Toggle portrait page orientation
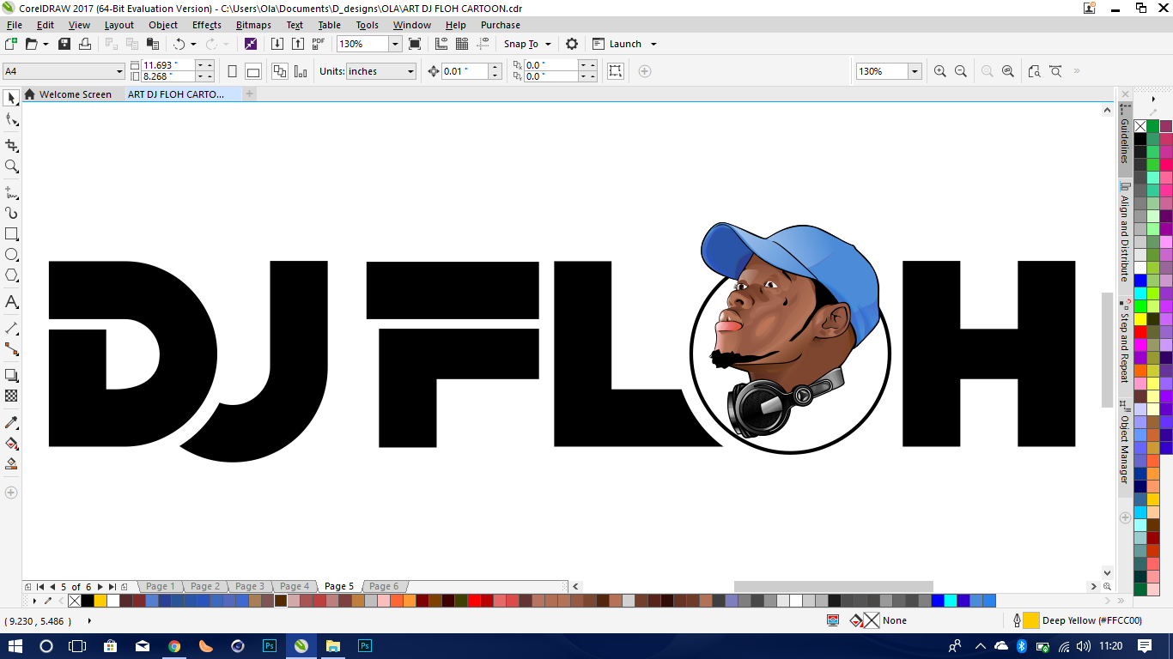This screenshot has height=659, width=1173. pyautogui.click(x=232, y=70)
